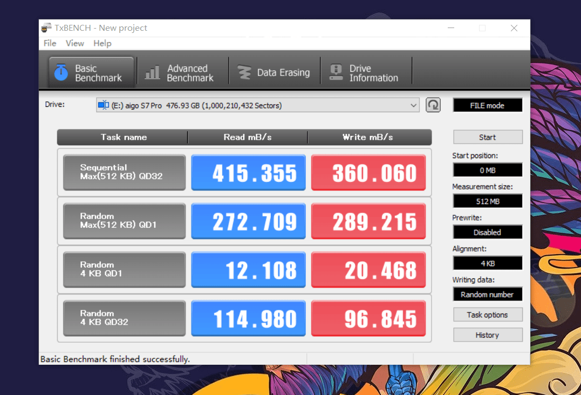Screen dimensions: 581x395
Task: Click the Read mB/s column header
Action: (248, 137)
